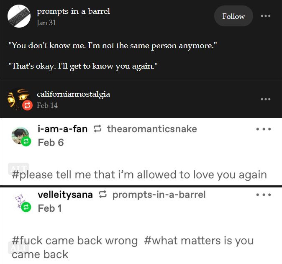
Task: Click the reblog arrows icon next to i-am-a-fan
Action: click(x=97, y=129)
